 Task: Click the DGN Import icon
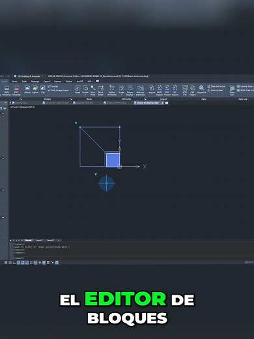click(160, 91)
